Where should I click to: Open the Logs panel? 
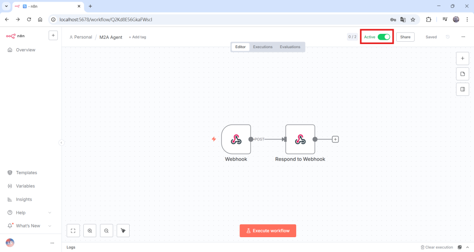click(71, 247)
